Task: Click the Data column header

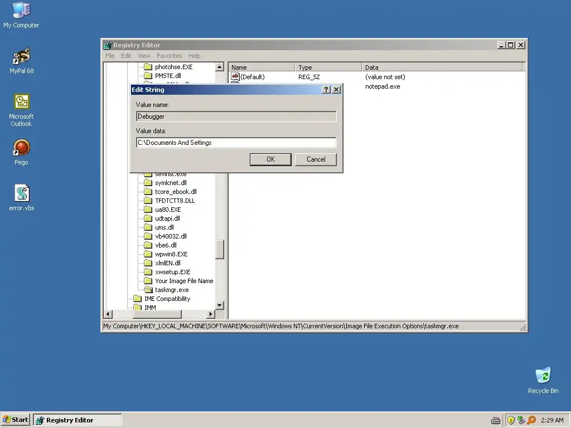Action: coord(442,67)
